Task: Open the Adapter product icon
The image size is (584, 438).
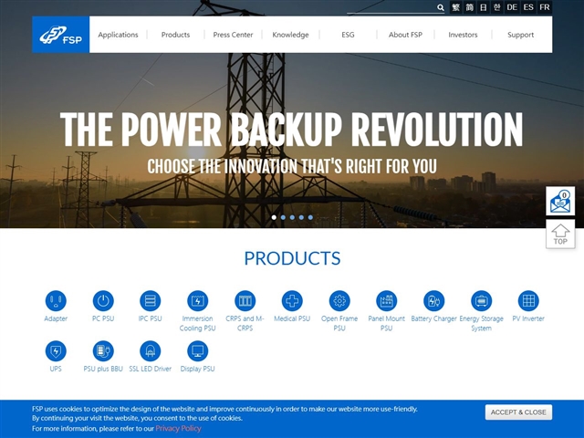Action: 56,300
